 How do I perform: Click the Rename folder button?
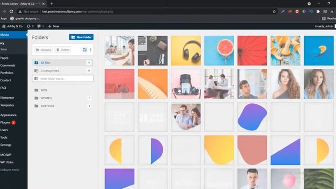coord(44,50)
